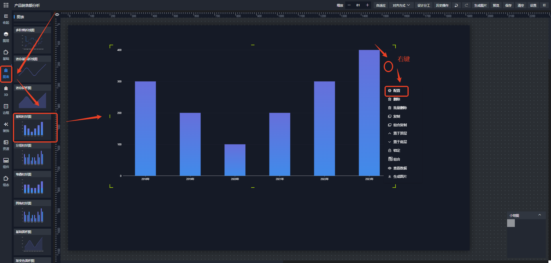
Task: Click the minimap viewport thumbnail
Action: point(511,223)
